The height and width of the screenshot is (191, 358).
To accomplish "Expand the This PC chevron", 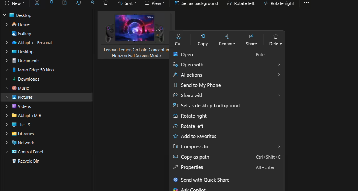I will point(7,124).
